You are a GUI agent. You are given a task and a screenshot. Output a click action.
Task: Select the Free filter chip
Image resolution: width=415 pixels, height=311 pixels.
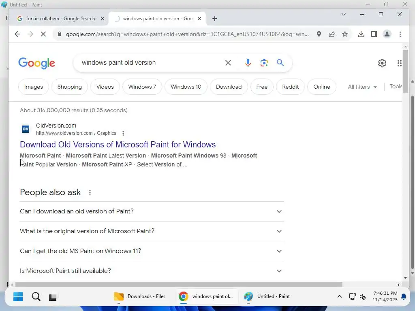click(262, 87)
